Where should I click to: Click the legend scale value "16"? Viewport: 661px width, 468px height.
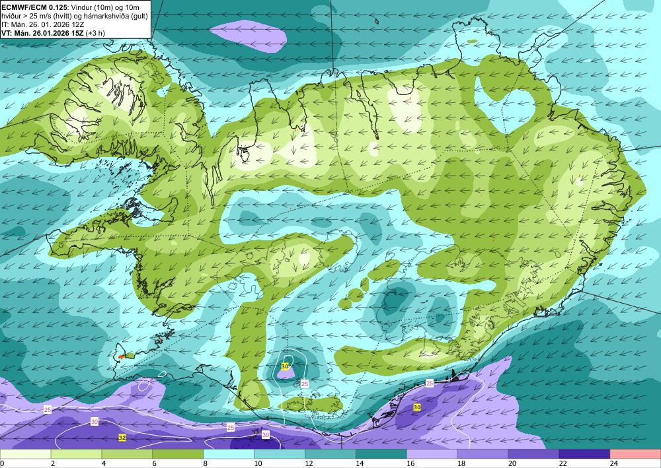pyautogui.click(x=410, y=463)
